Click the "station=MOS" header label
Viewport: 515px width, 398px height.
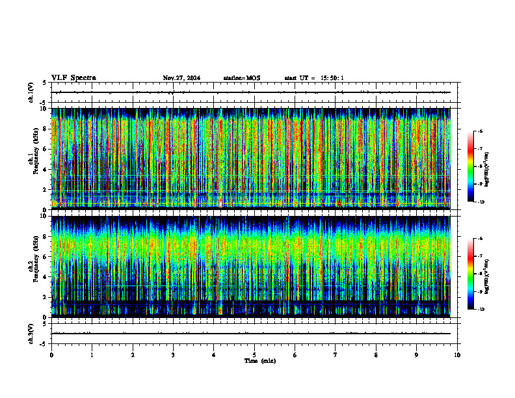[242, 78]
